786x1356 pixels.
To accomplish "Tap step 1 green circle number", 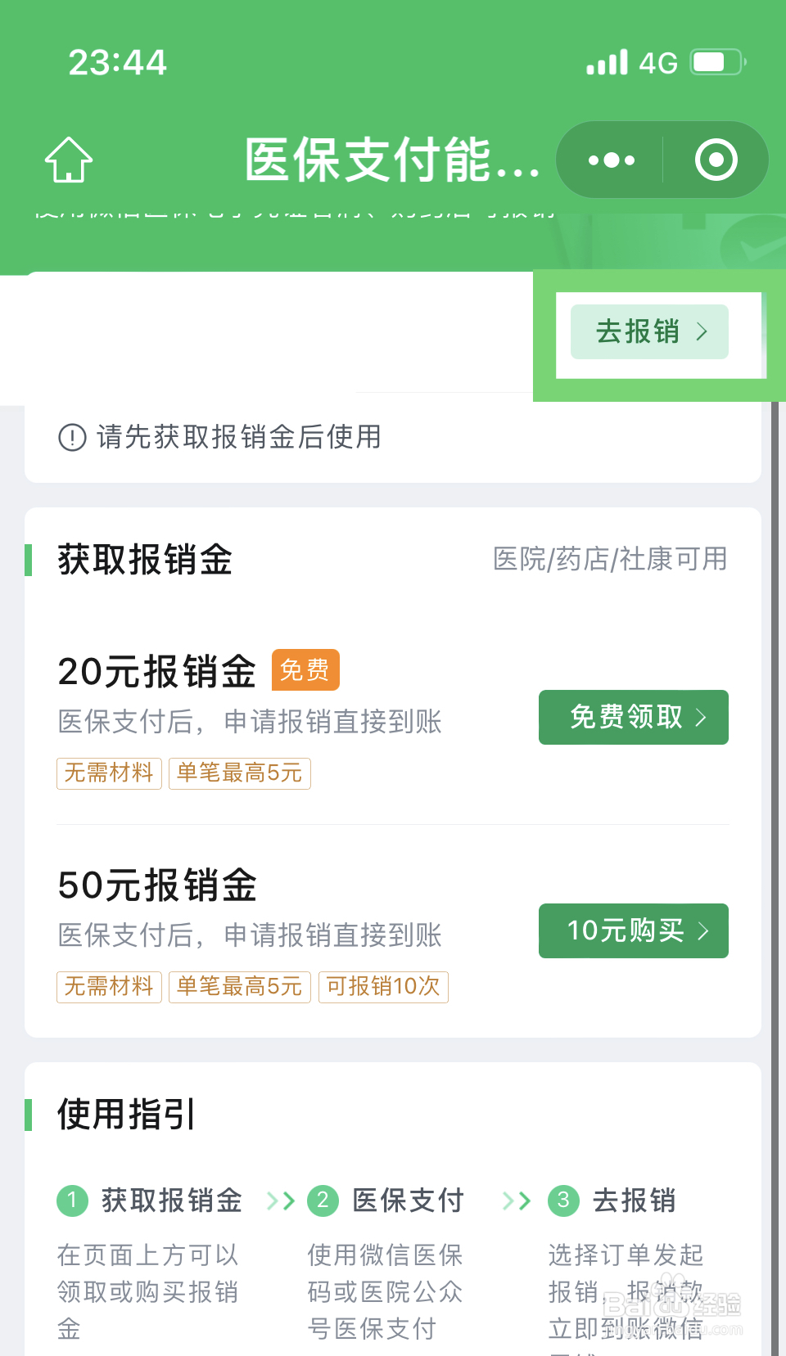I will 72,1201.
